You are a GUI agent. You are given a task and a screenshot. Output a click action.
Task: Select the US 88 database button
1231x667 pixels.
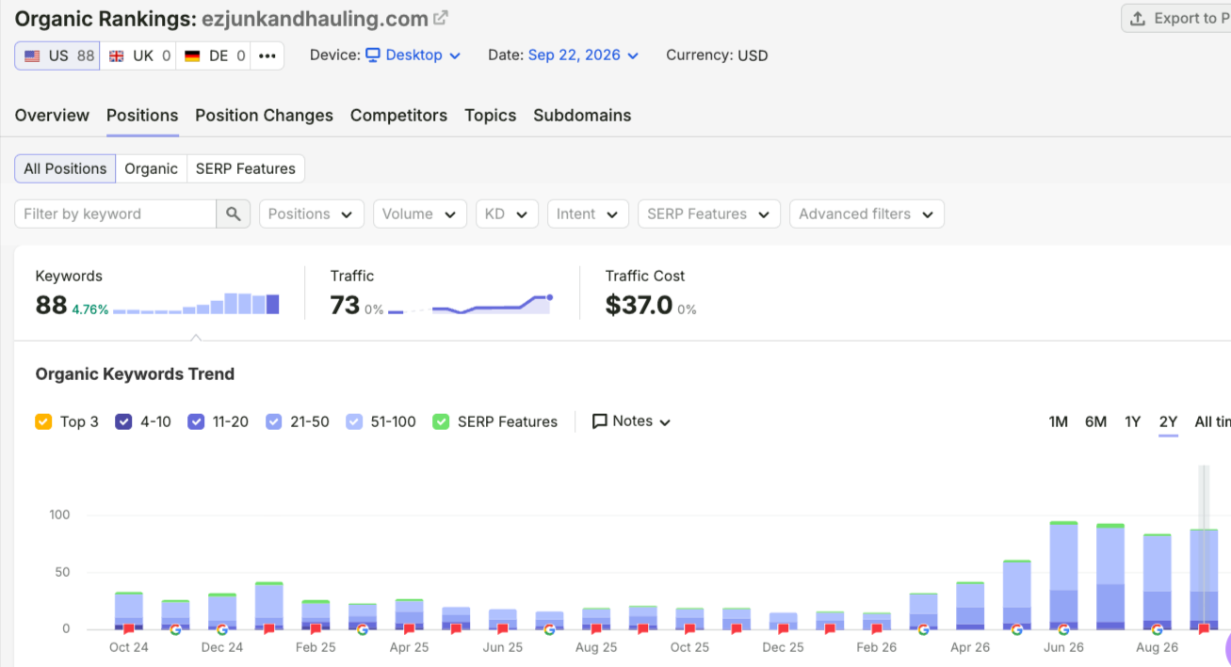click(57, 56)
